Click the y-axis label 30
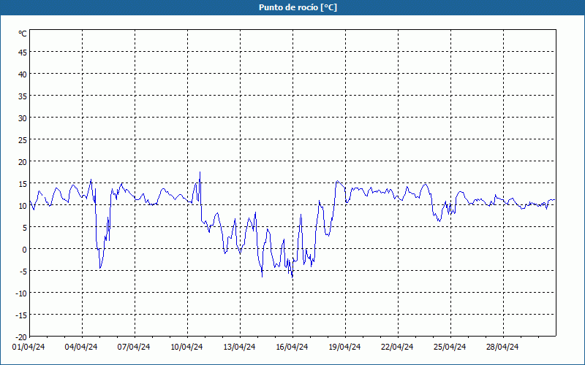The image size is (585, 365). (23, 118)
